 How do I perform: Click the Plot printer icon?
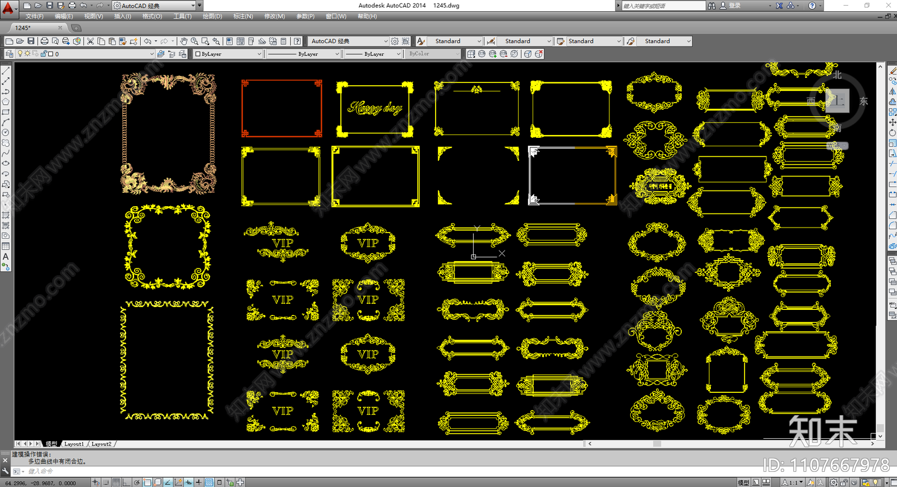pos(44,41)
